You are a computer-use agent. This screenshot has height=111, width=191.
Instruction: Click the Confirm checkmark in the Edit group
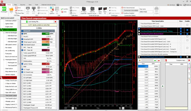tap(64, 9)
